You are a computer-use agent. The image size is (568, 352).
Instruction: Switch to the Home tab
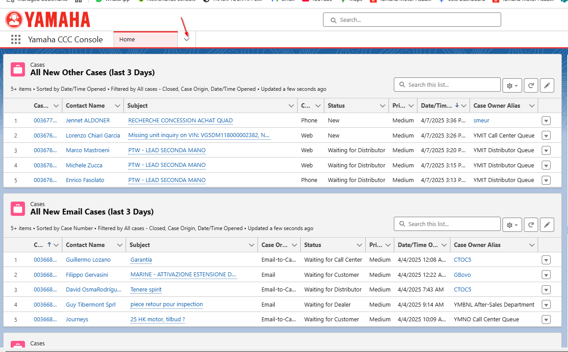pyautogui.click(x=146, y=39)
